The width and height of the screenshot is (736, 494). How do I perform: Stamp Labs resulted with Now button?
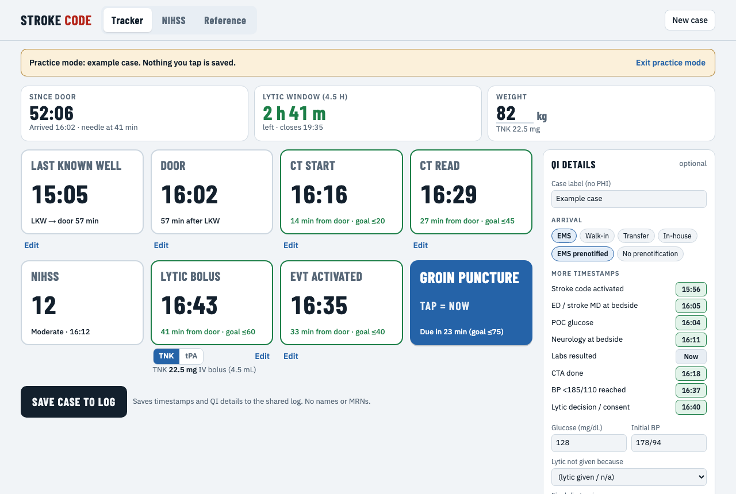691,357
